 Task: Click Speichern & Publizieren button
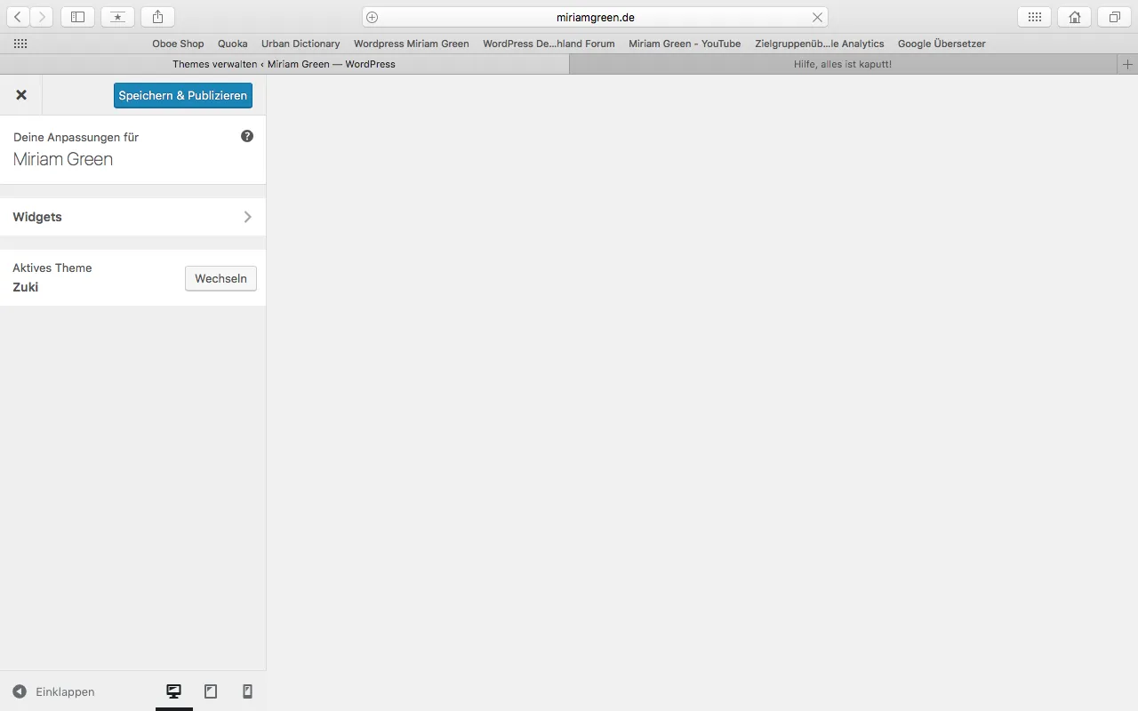pos(183,95)
